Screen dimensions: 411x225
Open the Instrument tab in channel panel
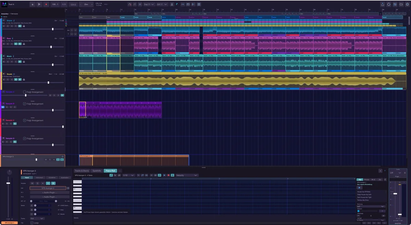click(39, 178)
